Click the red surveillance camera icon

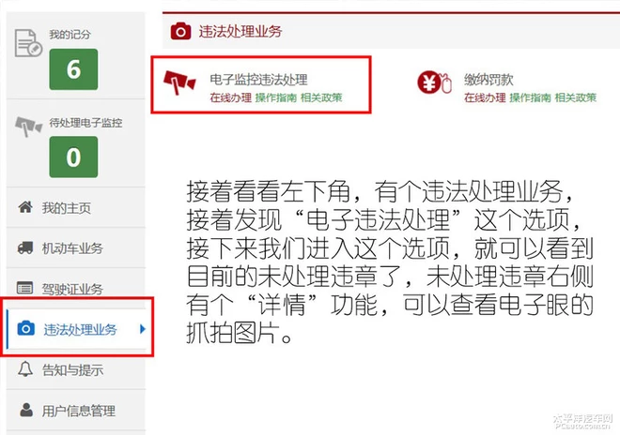(179, 82)
